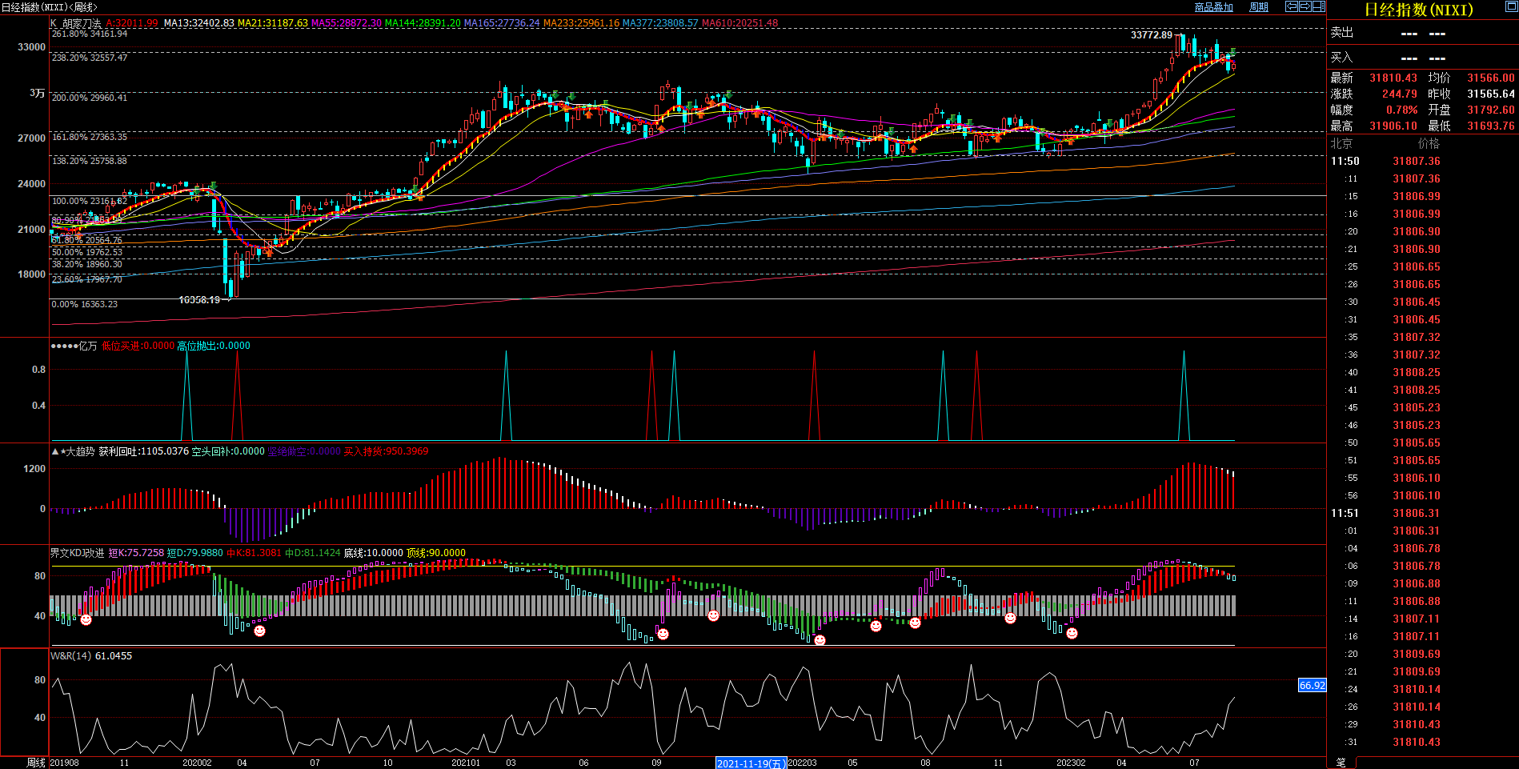Click the smiley face marker near 202002

click(x=259, y=631)
